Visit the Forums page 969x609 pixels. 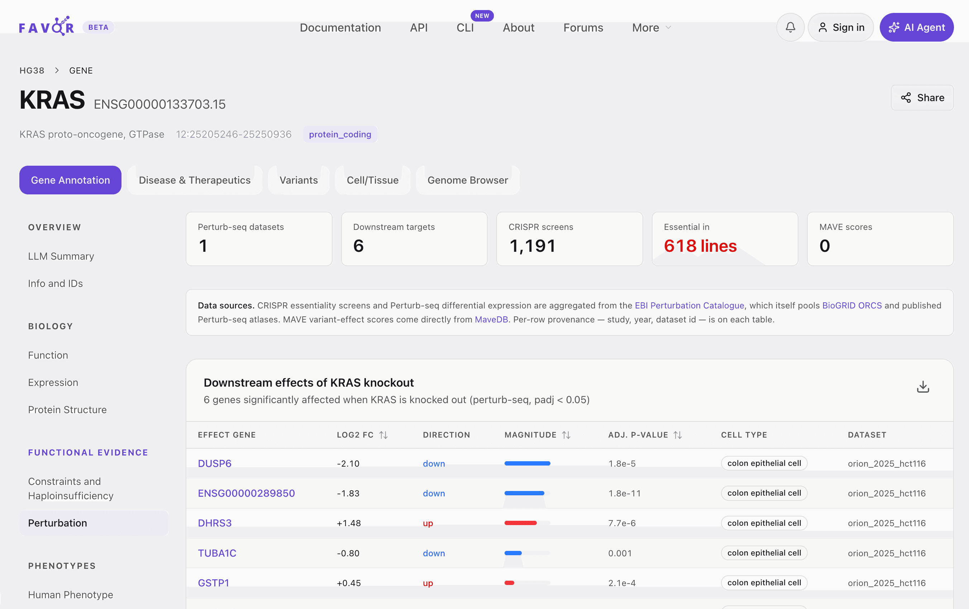coord(583,27)
